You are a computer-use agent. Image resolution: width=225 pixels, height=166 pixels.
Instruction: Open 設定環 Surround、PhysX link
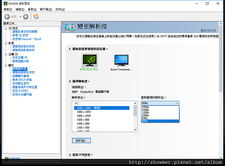pyautogui.click(x=27, y=39)
